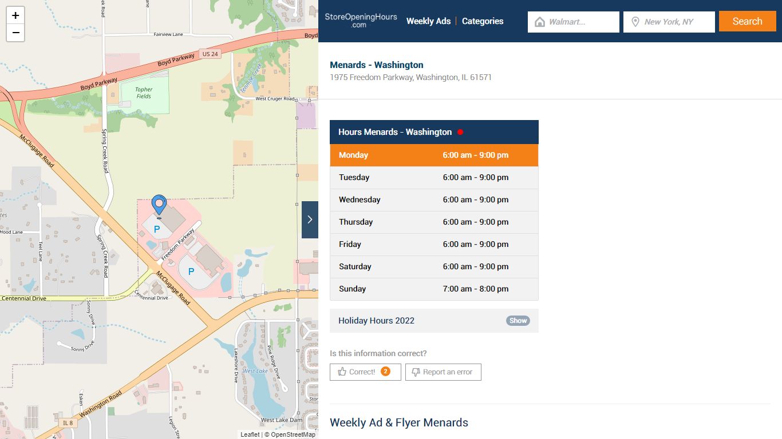The image size is (782, 439).
Task: Zoom in on the map
Action: 15,15
